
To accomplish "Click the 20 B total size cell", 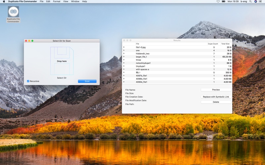I will coord(229,47).
